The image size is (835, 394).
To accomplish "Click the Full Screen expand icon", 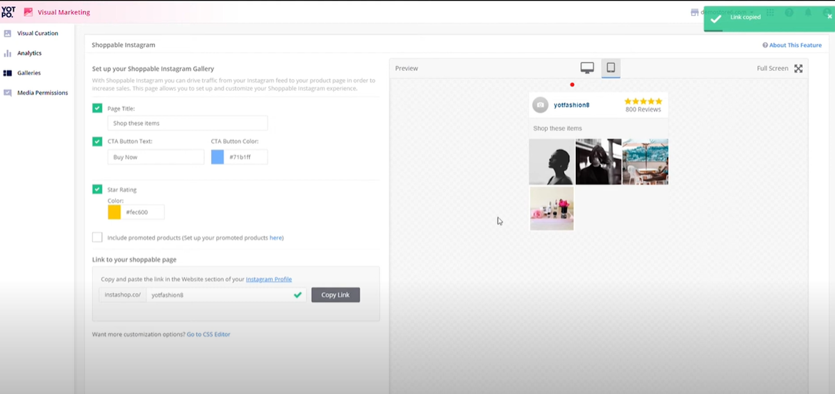I will [x=798, y=68].
